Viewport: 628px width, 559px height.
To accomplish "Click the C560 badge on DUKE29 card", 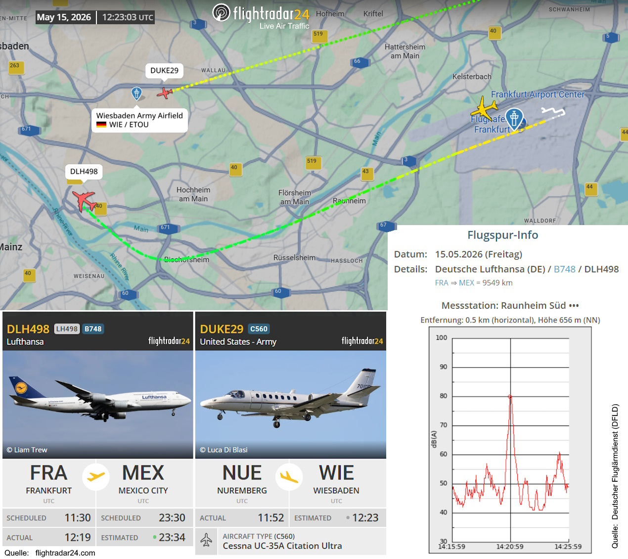I will point(259,329).
